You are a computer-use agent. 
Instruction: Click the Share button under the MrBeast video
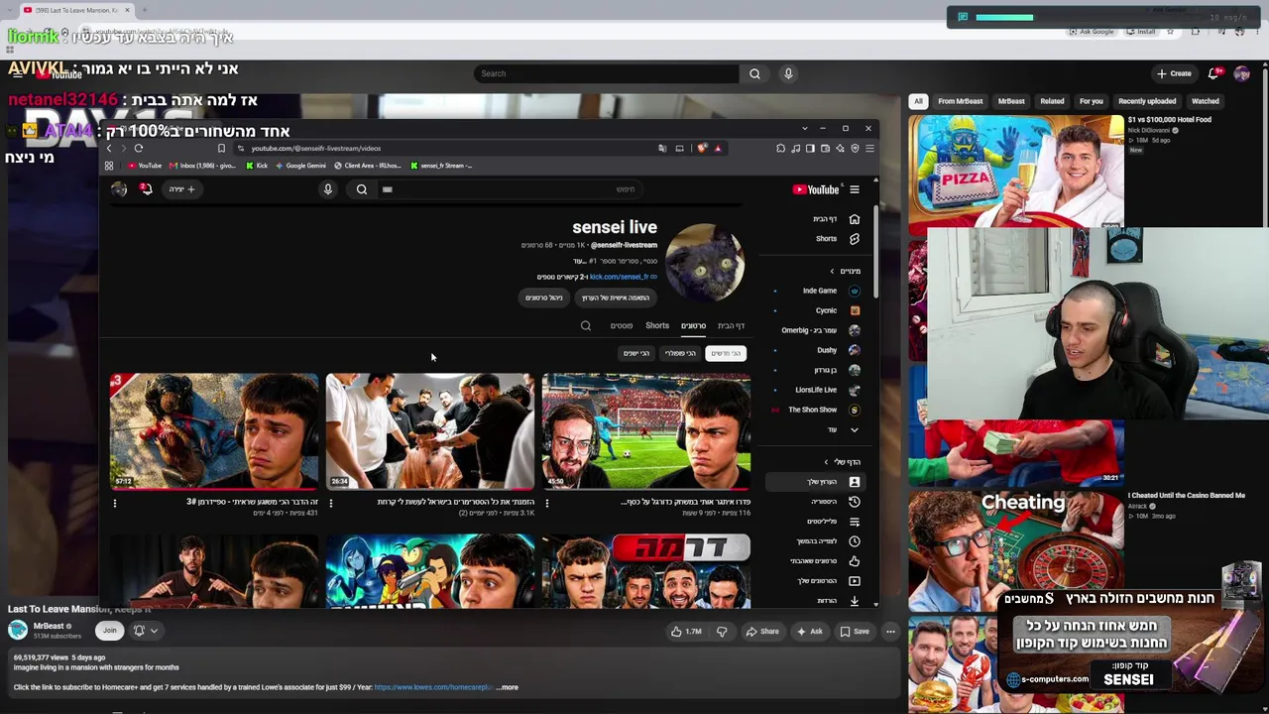(762, 631)
